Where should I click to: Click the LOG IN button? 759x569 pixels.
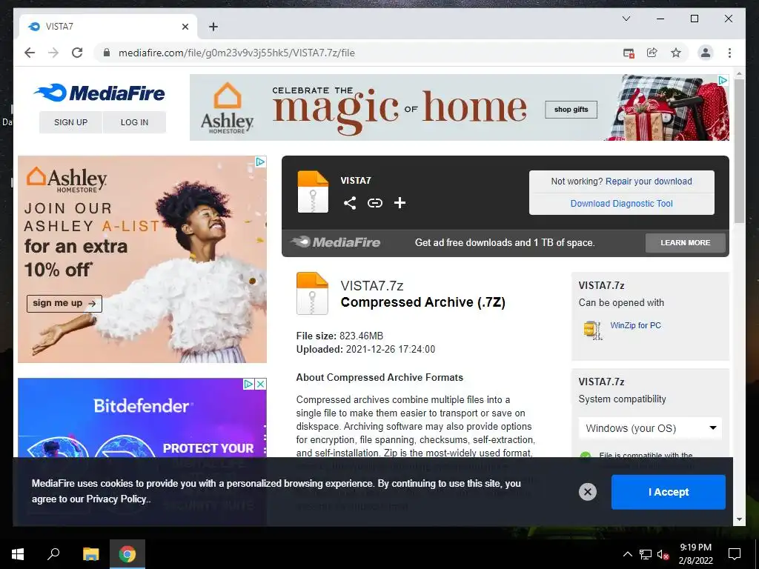135,122
